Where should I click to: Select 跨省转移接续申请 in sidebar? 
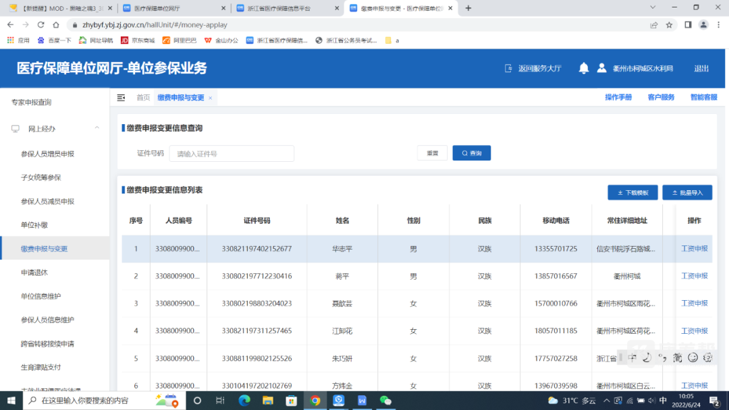coord(47,344)
